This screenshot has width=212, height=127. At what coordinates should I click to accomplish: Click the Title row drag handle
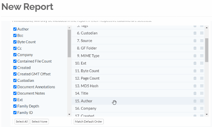pos(202,93)
